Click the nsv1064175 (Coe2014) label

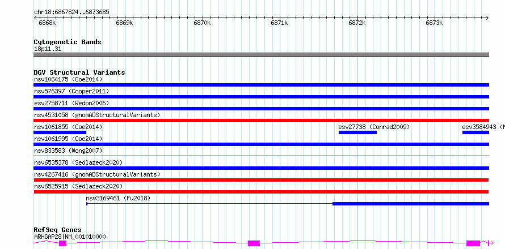(x=68, y=79)
